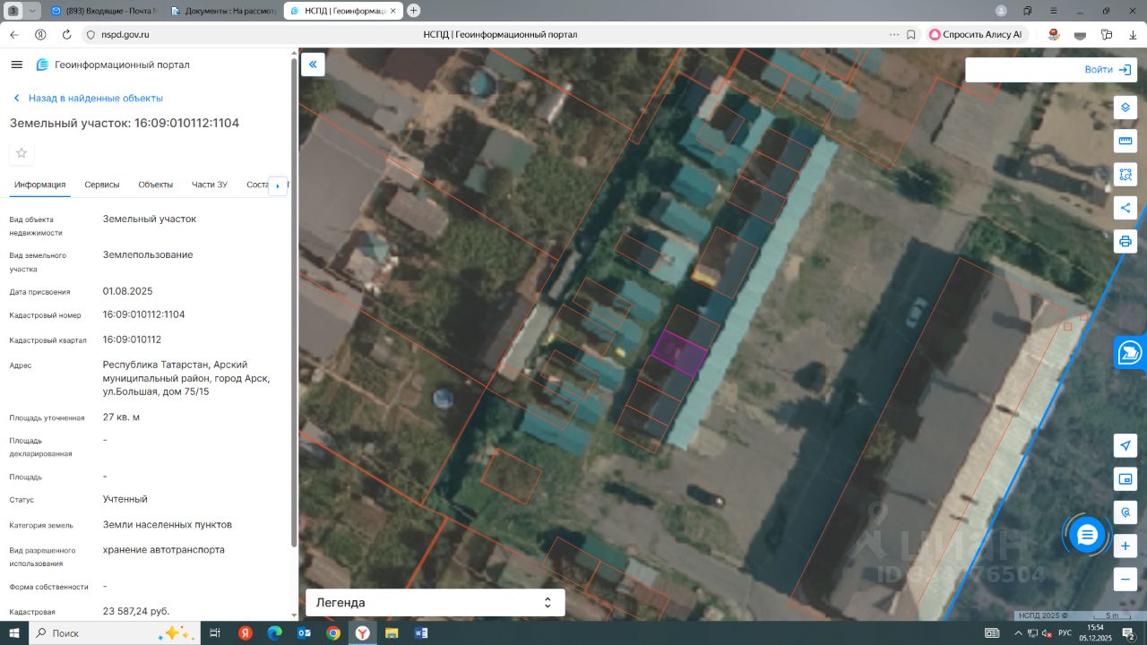The image size is (1147, 645).
Task: Open the blue side assistant widget
Action: tap(1131, 352)
